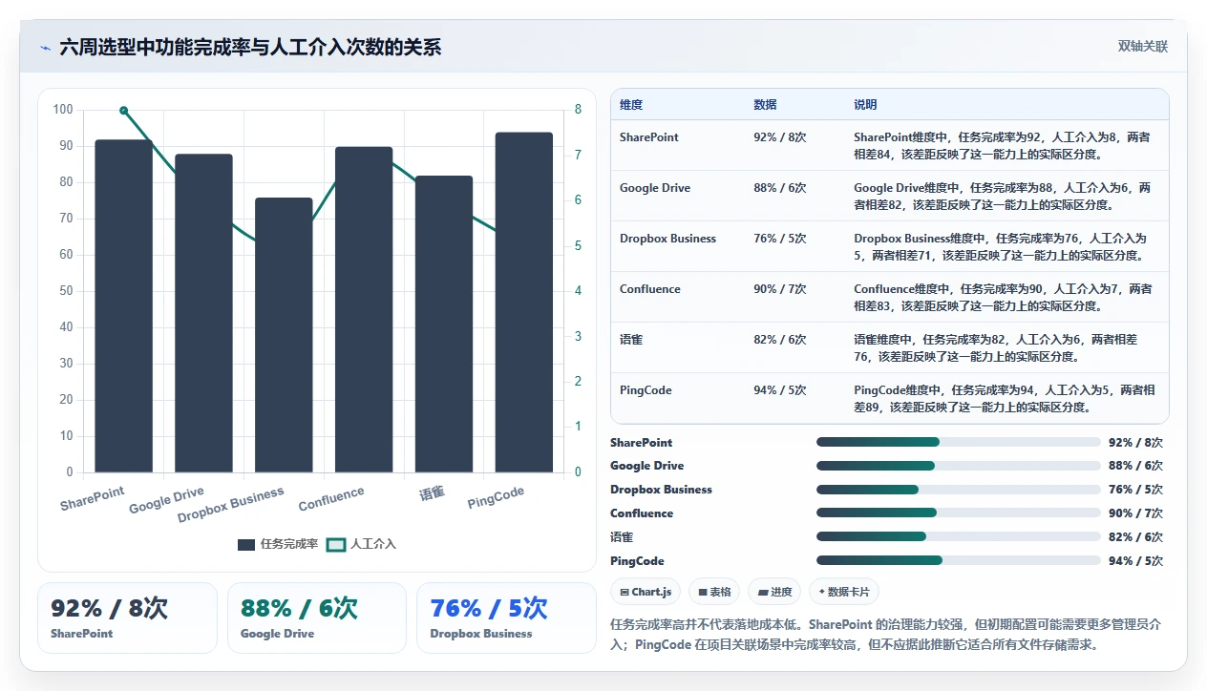1207x691 pixels.
Task: Select the SharePoint table row name
Action: [x=649, y=137]
